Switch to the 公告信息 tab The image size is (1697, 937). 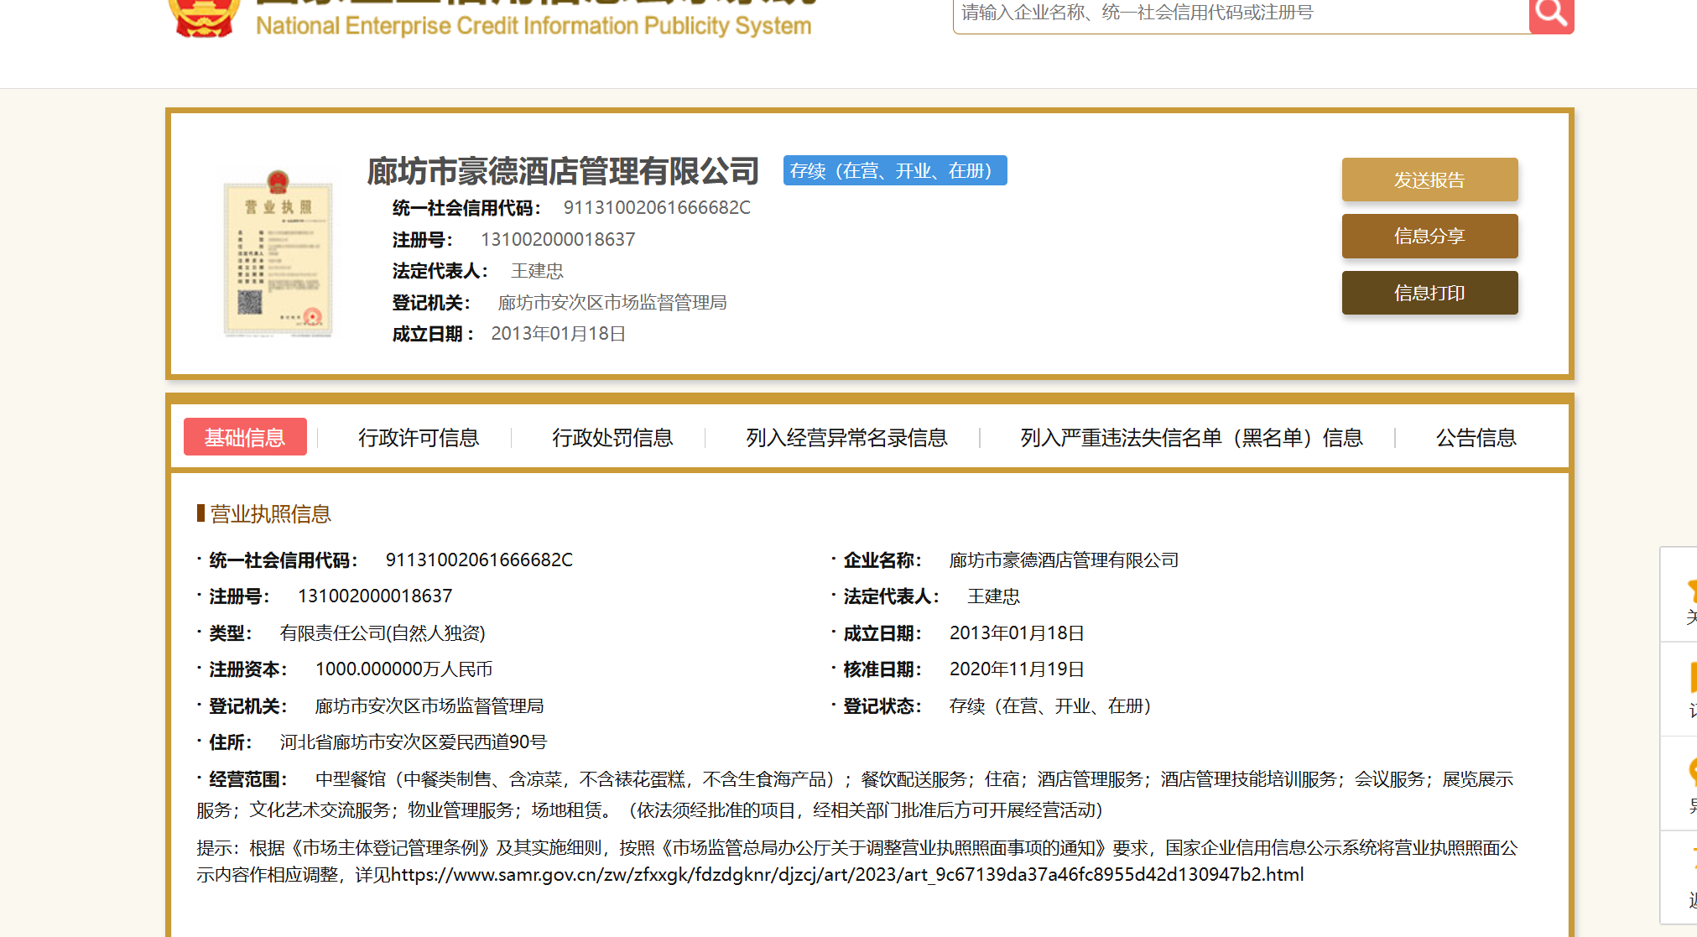pos(1476,438)
